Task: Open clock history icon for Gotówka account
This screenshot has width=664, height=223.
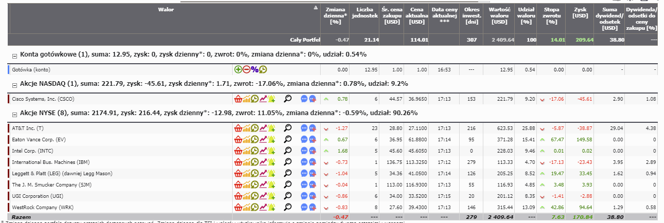Action: tap(263, 69)
